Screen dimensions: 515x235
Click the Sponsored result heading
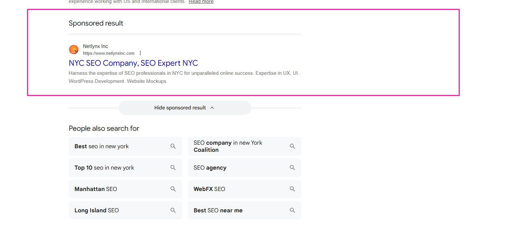point(96,23)
